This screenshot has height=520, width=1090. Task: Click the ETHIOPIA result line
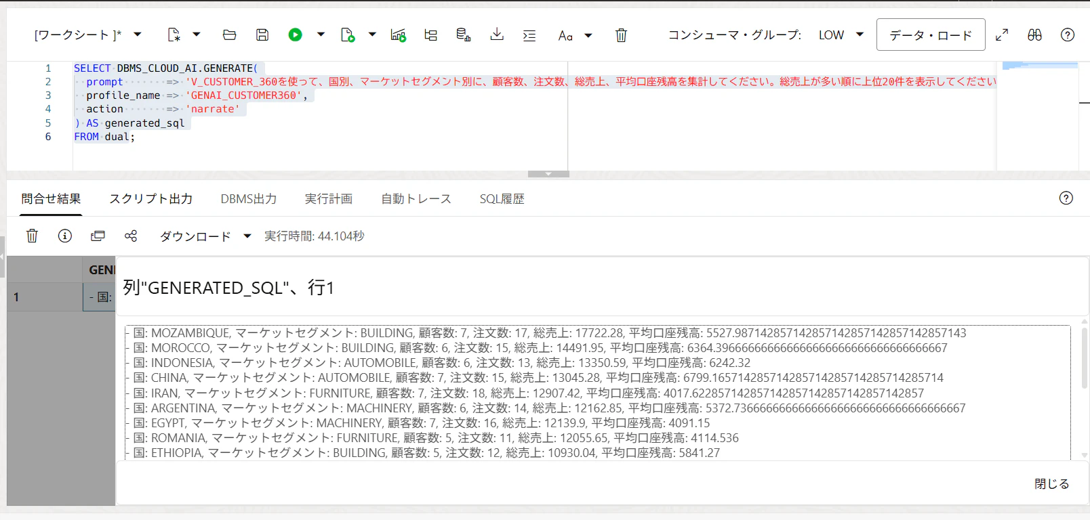pyautogui.click(x=422, y=452)
